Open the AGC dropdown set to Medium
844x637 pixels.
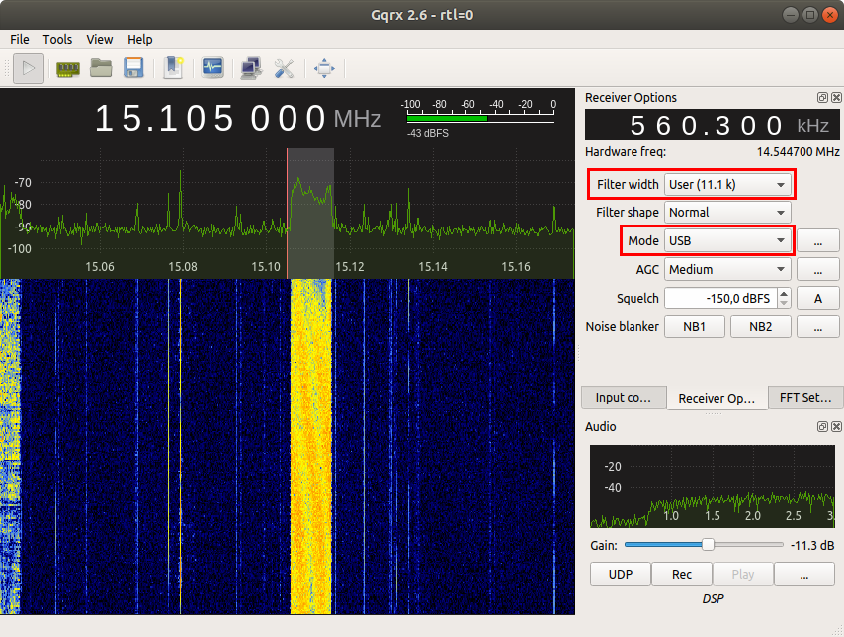(x=727, y=269)
